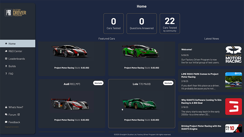Viewport: 244px width, 137px height.
Task: Click the FAQ question mark icon
Action: pyautogui.click(x=6, y=74)
